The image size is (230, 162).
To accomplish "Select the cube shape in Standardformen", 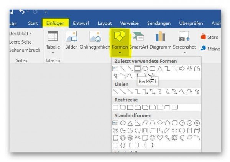I will (197, 130).
